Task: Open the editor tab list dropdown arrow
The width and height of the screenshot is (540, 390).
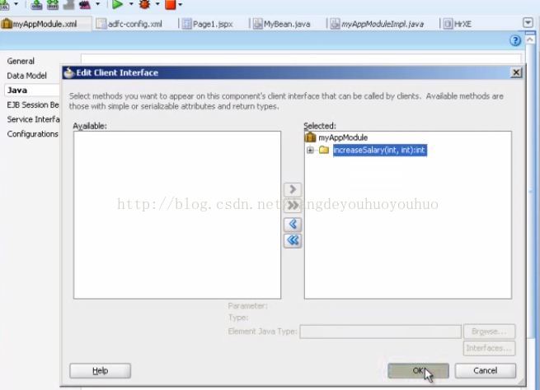Action: click(528, 23)
